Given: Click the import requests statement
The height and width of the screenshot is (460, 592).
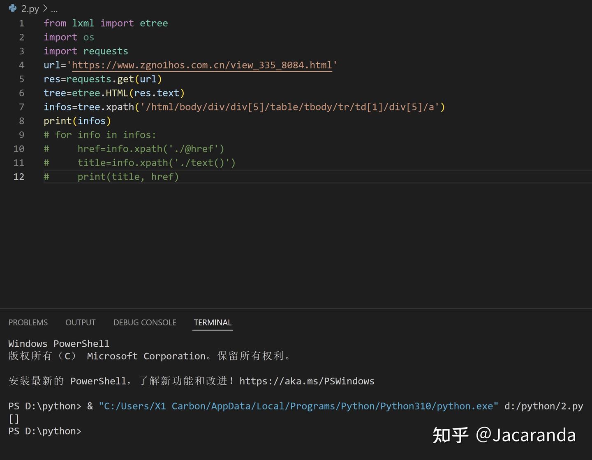Looking at the screenshot, I should click(86, 51).
